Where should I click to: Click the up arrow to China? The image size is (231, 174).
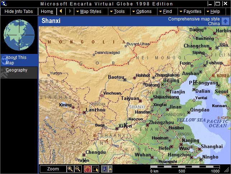pyautogui.click(x=225, y=22)
